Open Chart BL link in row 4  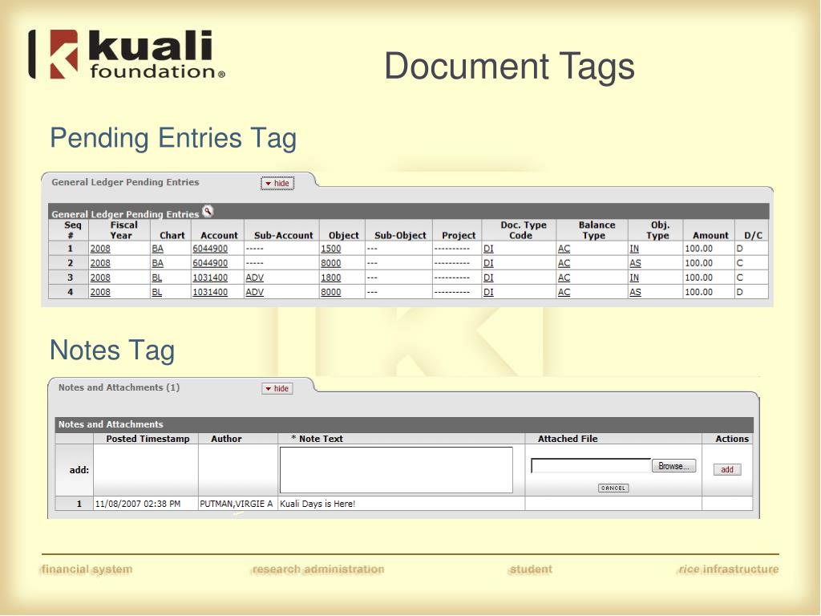coord(157,292)
